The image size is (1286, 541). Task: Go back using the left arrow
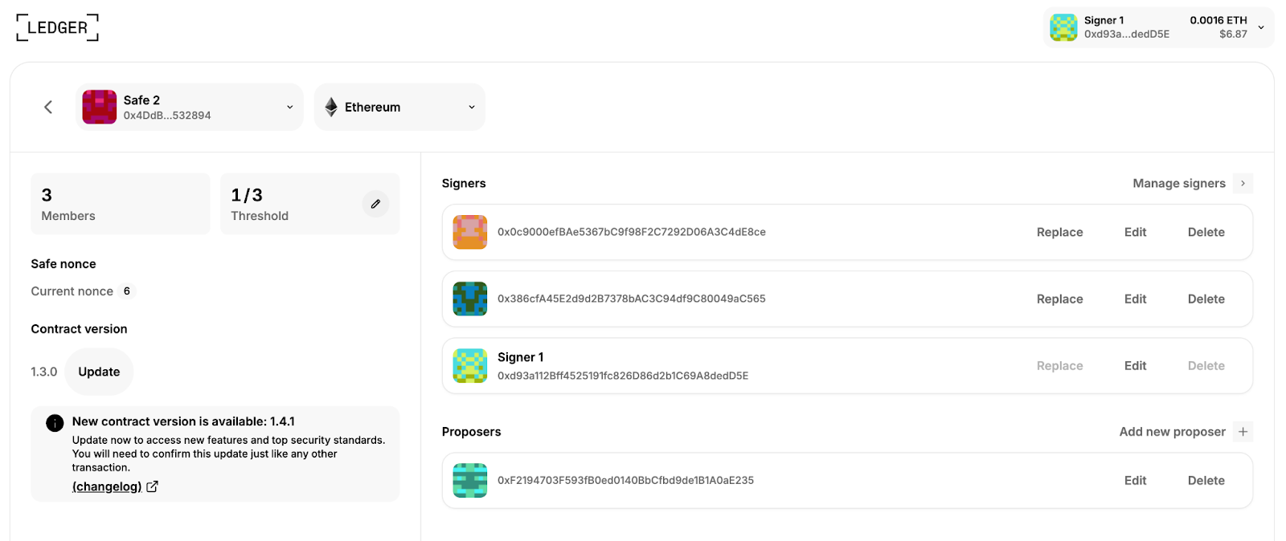48,107
